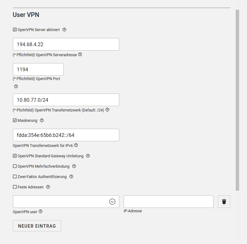Expand the OpenVPN user dropdown arrow

(x=112, y=202)
